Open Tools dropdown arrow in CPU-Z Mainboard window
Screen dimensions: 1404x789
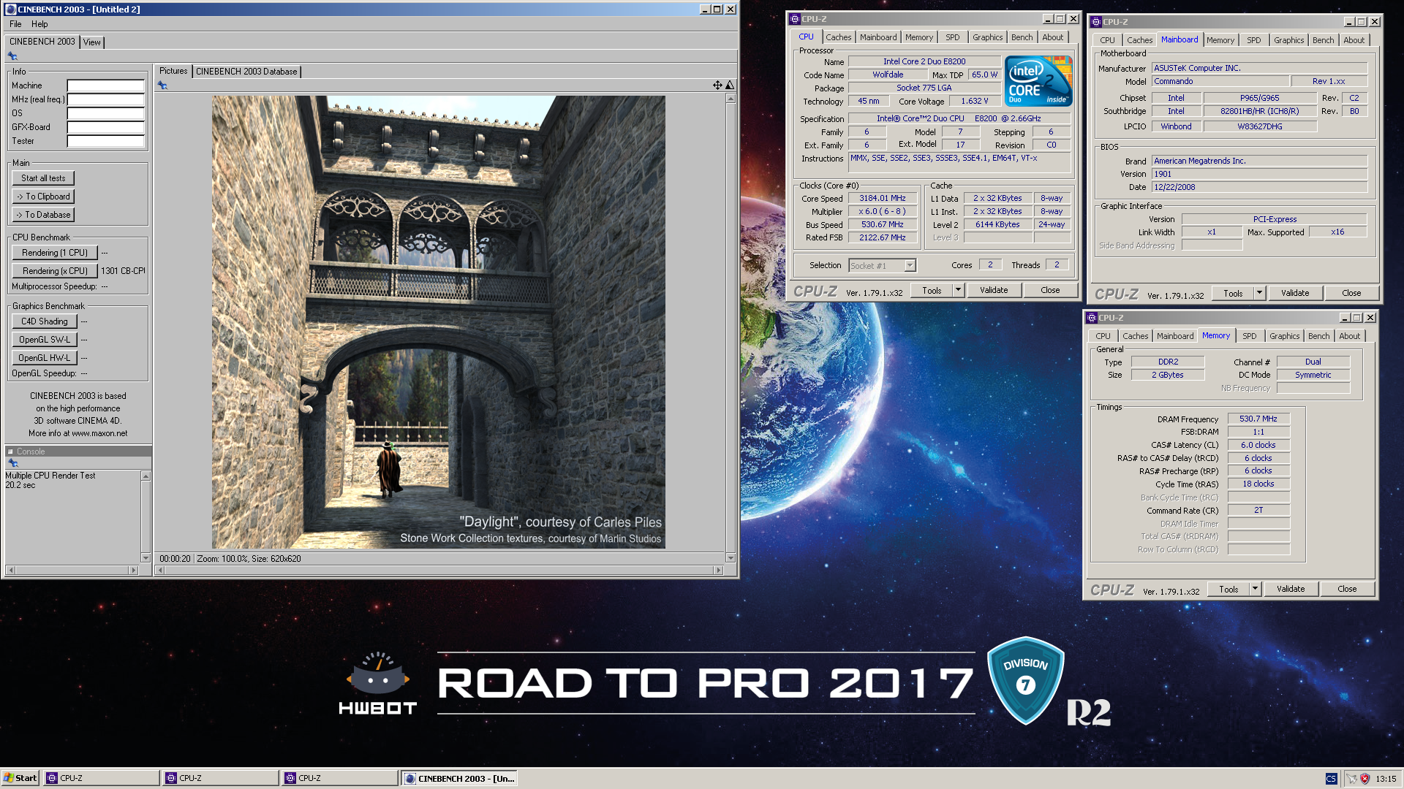click(1259, 293)
